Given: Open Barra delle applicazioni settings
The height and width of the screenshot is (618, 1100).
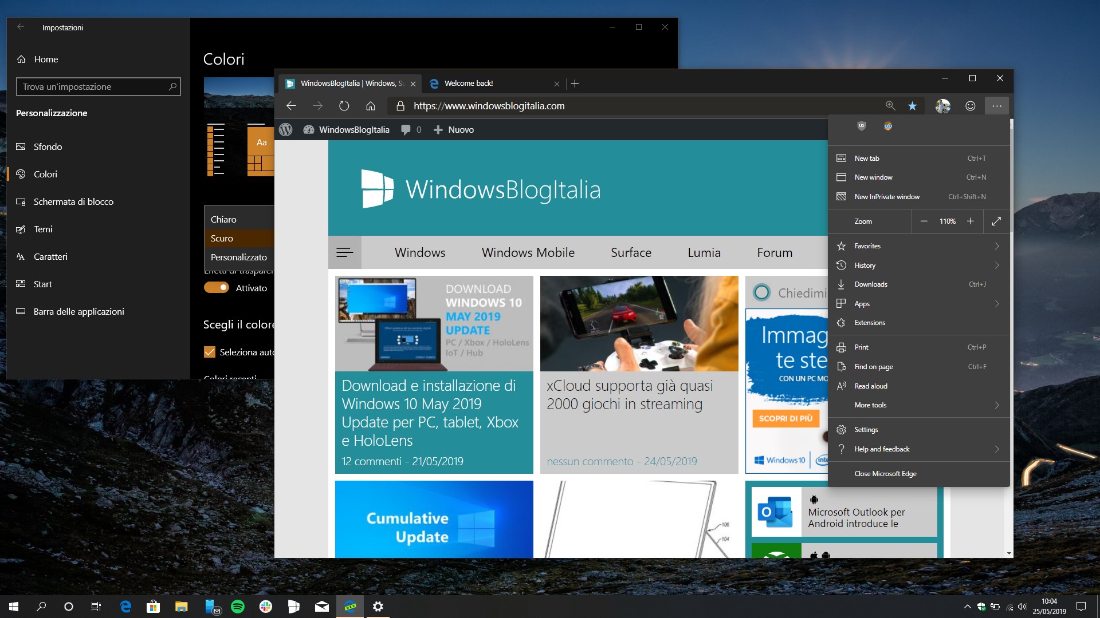Looking at the screenshot, I should click(x=98, y=312).
